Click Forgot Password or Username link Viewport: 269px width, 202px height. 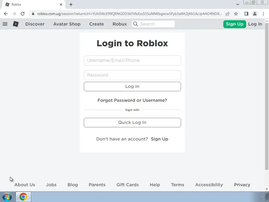(132, 100)
